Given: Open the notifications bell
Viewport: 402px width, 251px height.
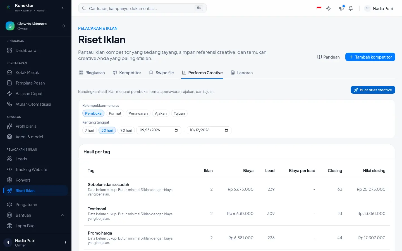Looking at the screenshot, I should pos(351,8).
